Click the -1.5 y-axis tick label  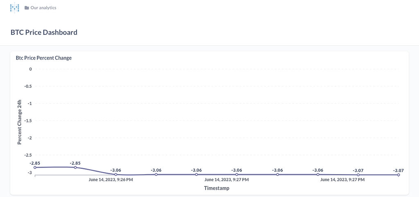click(28, 121)
